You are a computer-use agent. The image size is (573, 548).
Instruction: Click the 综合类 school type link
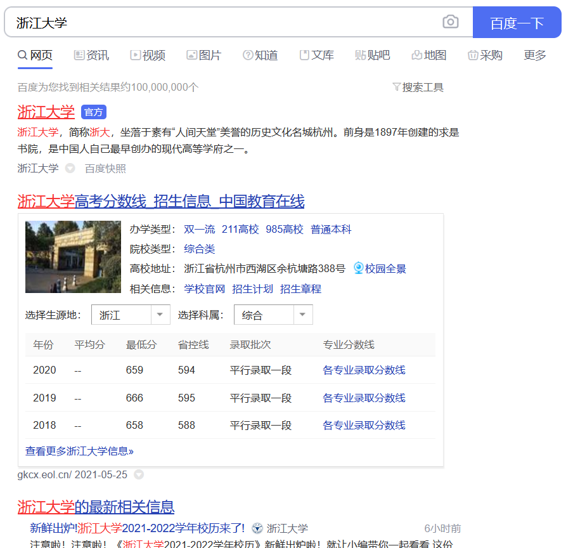[200, 249]
